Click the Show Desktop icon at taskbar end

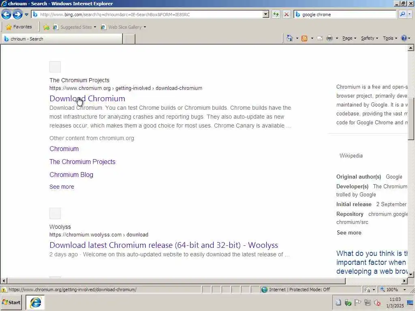tap(411, 302)
